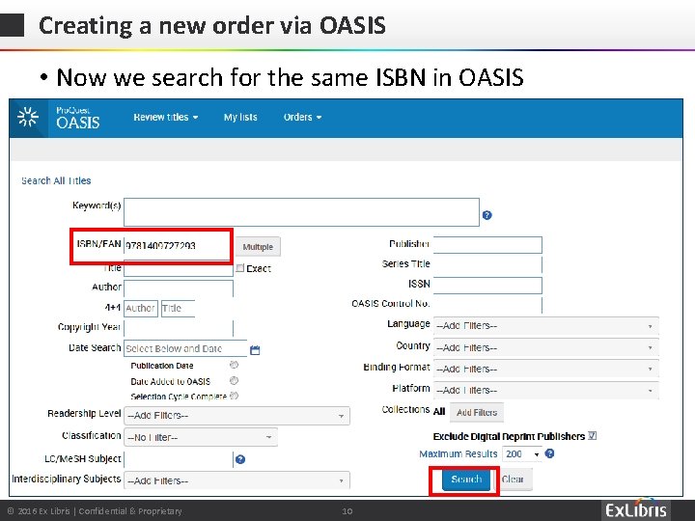Toggle the Exact title checkbox

[x=239, y=268]
